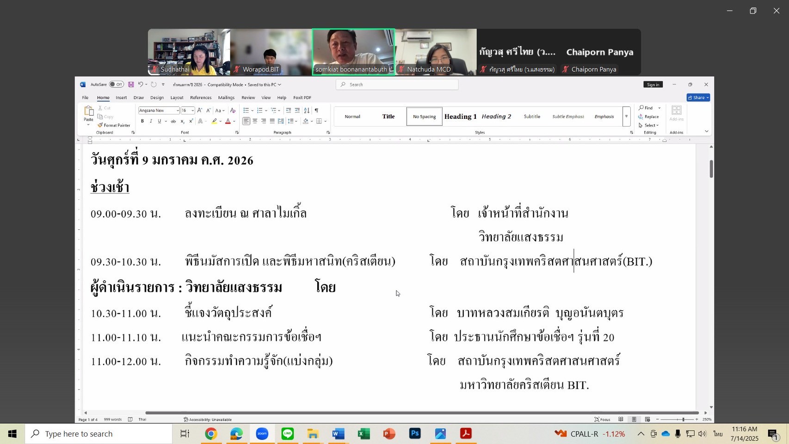Click the Format Painter tool
This screenshot has width=789, height=444.
[114, 125]
